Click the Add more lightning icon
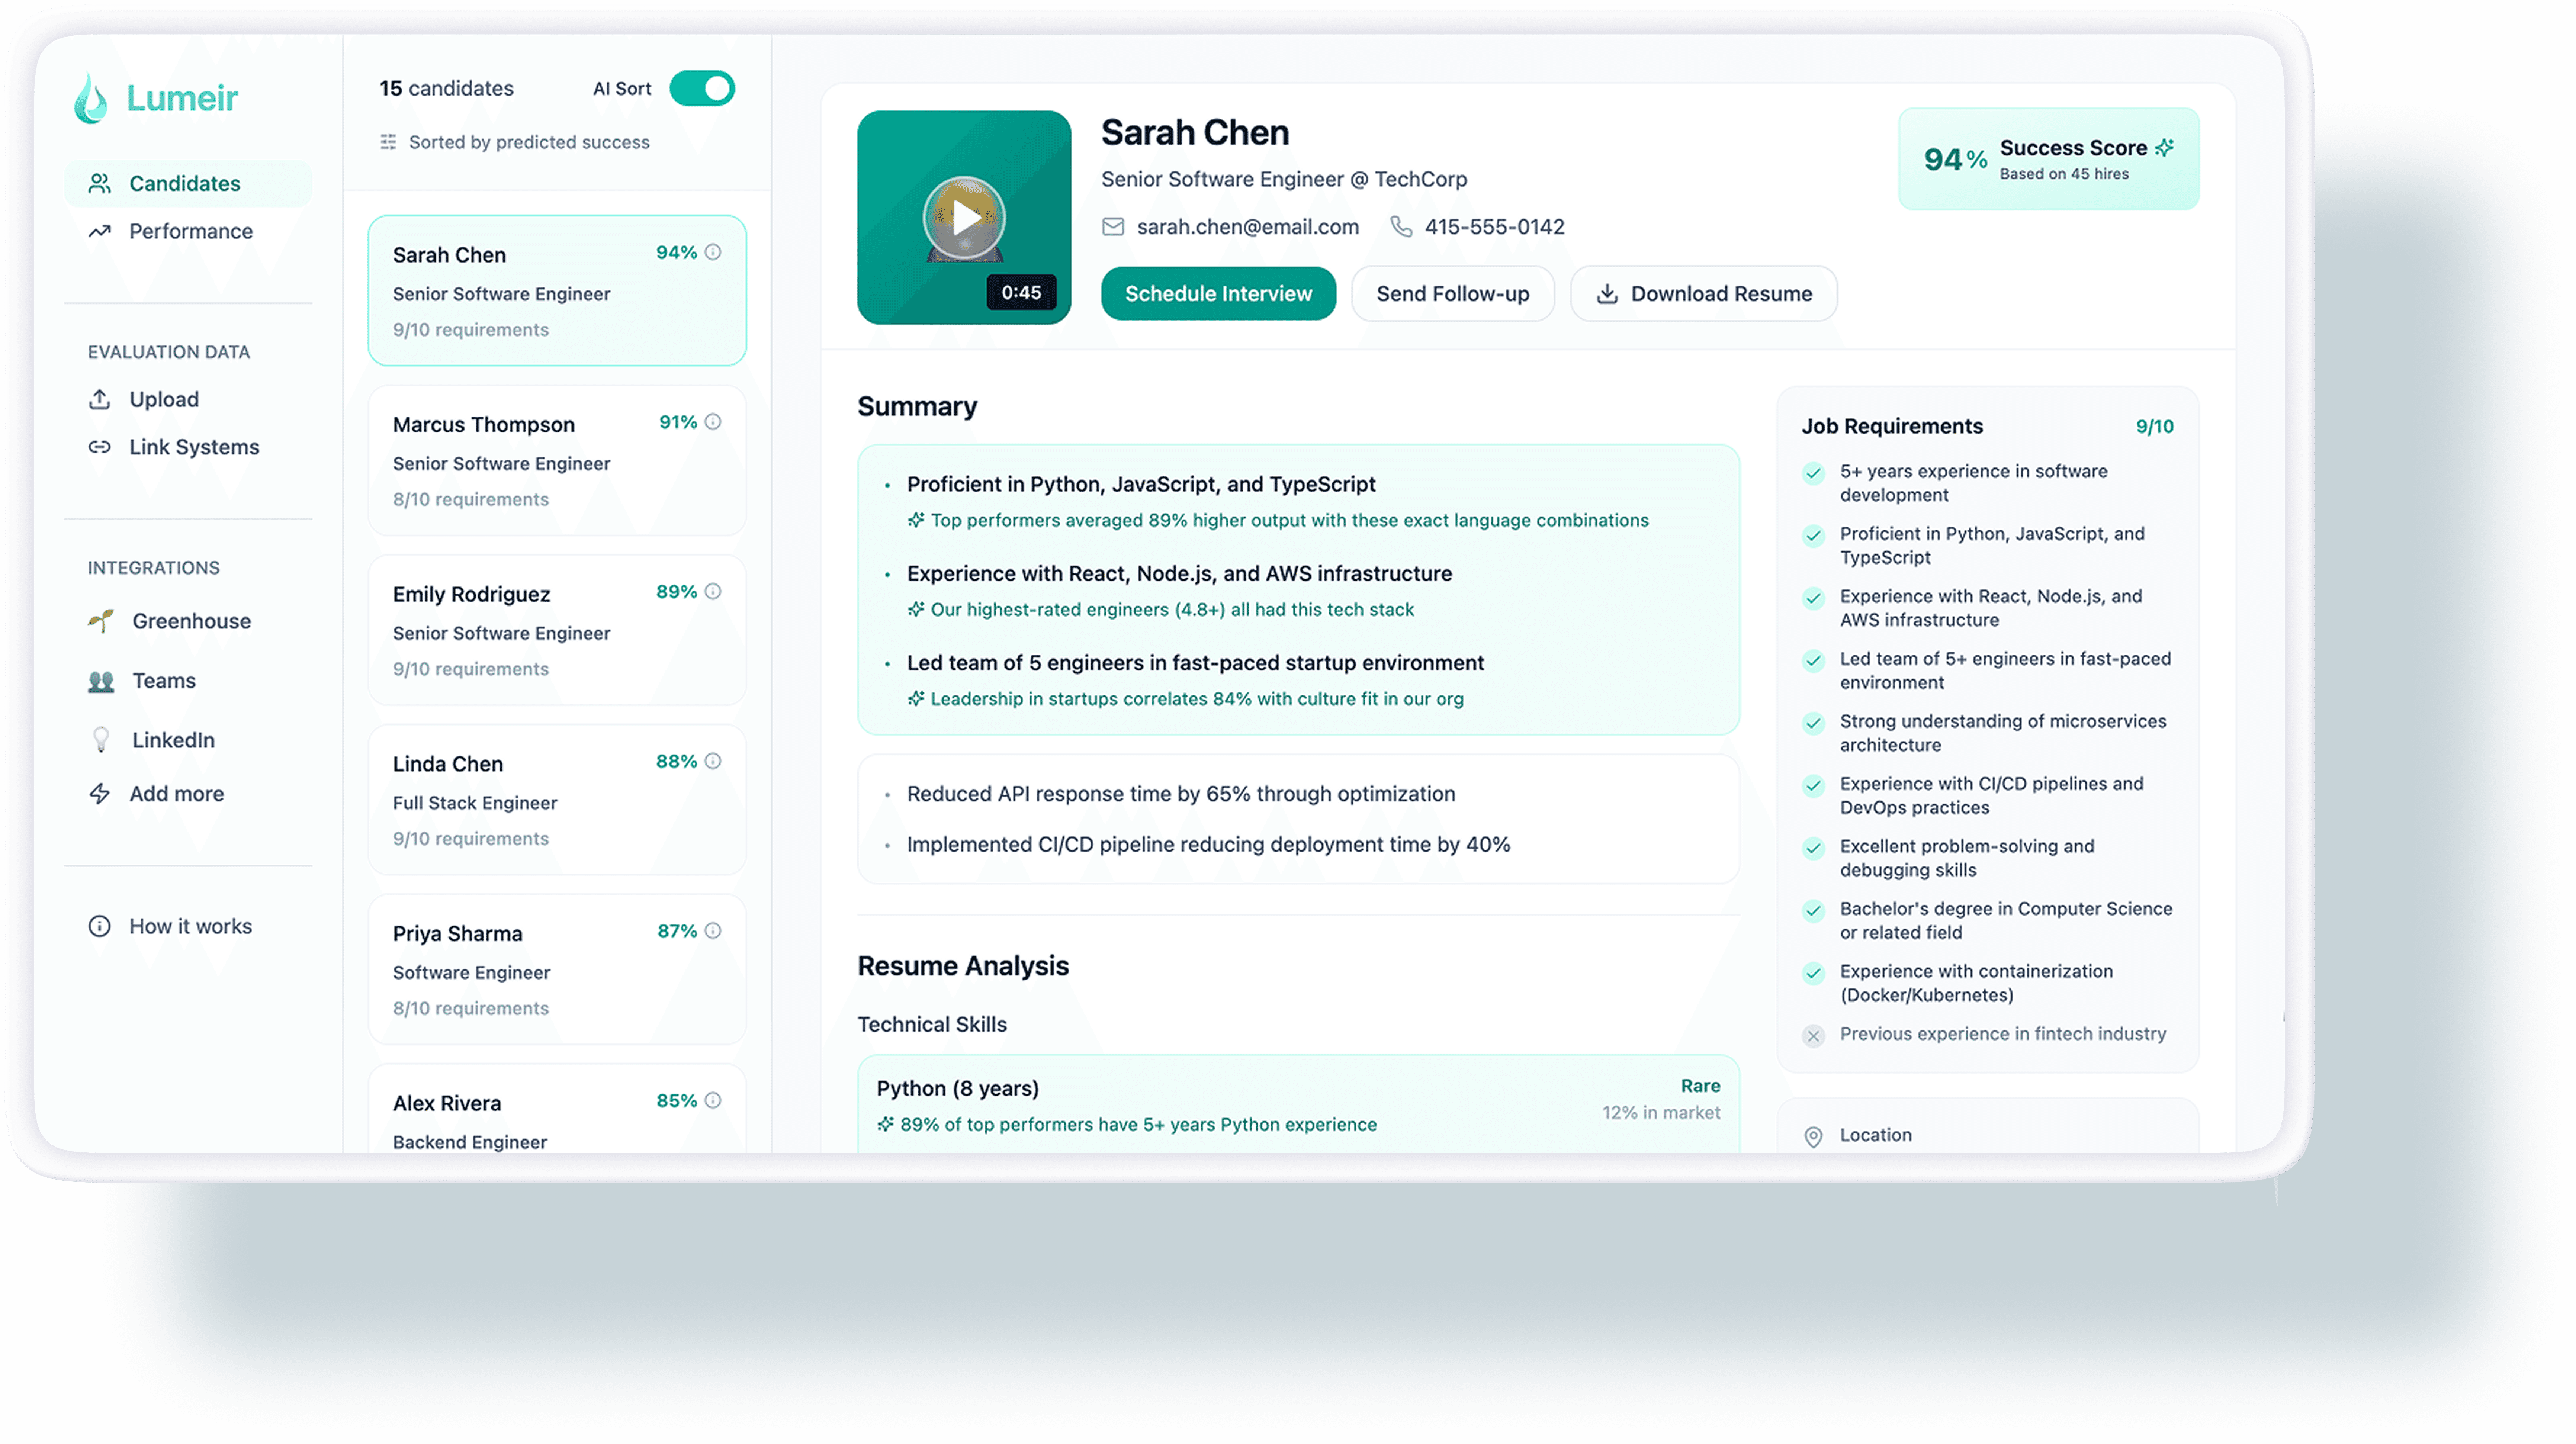The width and height of the screenshot is (2576, 1444). pos(99,794)
